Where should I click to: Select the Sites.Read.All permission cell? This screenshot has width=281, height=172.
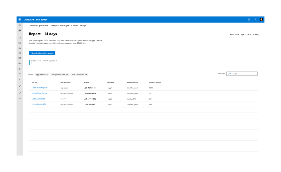coord(131,99)
